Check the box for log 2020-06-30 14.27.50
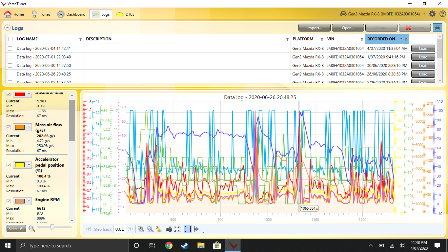The height and width of the screenshot is (252, 448). (10, 66)
